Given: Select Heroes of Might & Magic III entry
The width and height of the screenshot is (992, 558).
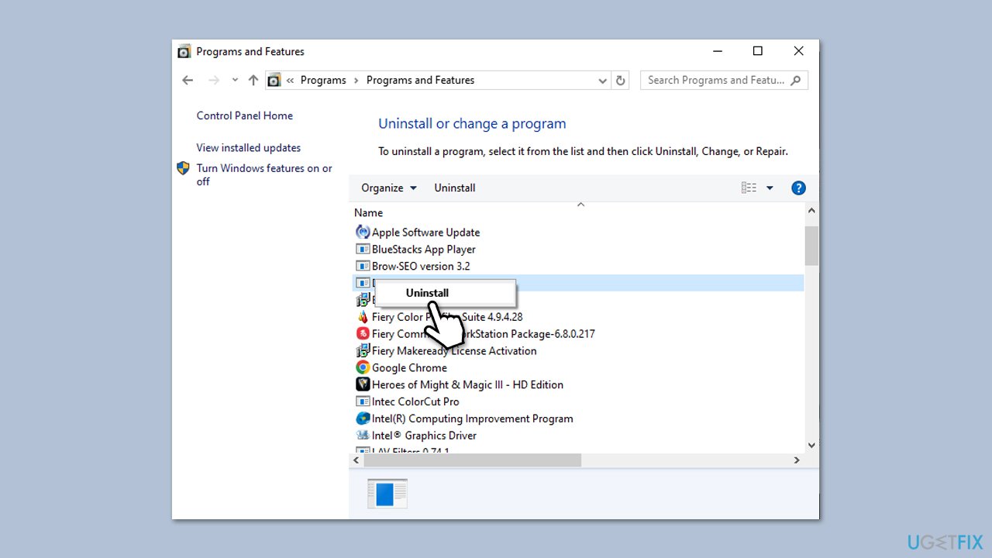Looking at the screenshot, I should [467, 385].
